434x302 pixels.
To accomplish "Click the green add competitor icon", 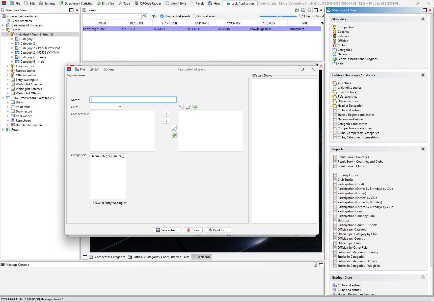I will pyautogui.click(x=174, y=135).
